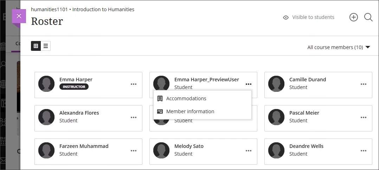Open the options menu for Emma Harper instructor
This screenshot has width=379, height=170.
point(134,84)
